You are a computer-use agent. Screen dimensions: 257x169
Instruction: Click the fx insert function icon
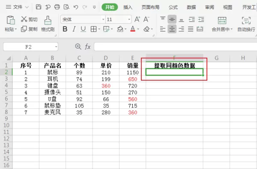pyautogui.click(x=87, y=47)
